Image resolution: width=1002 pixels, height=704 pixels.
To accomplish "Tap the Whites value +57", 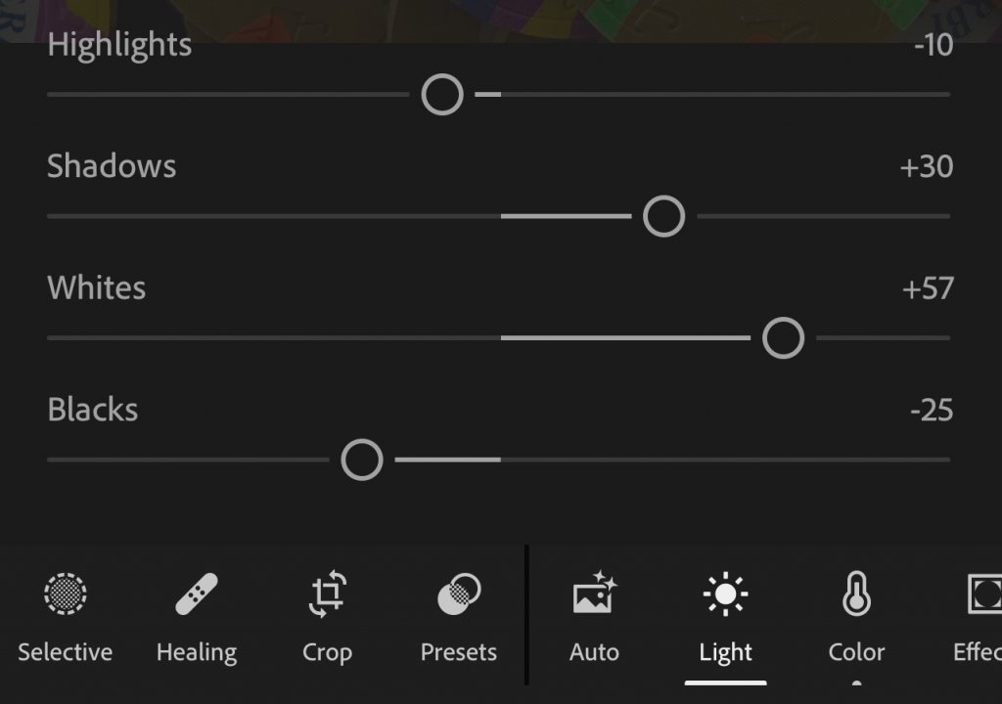I will pyautogui.click(x=928, y=288).
